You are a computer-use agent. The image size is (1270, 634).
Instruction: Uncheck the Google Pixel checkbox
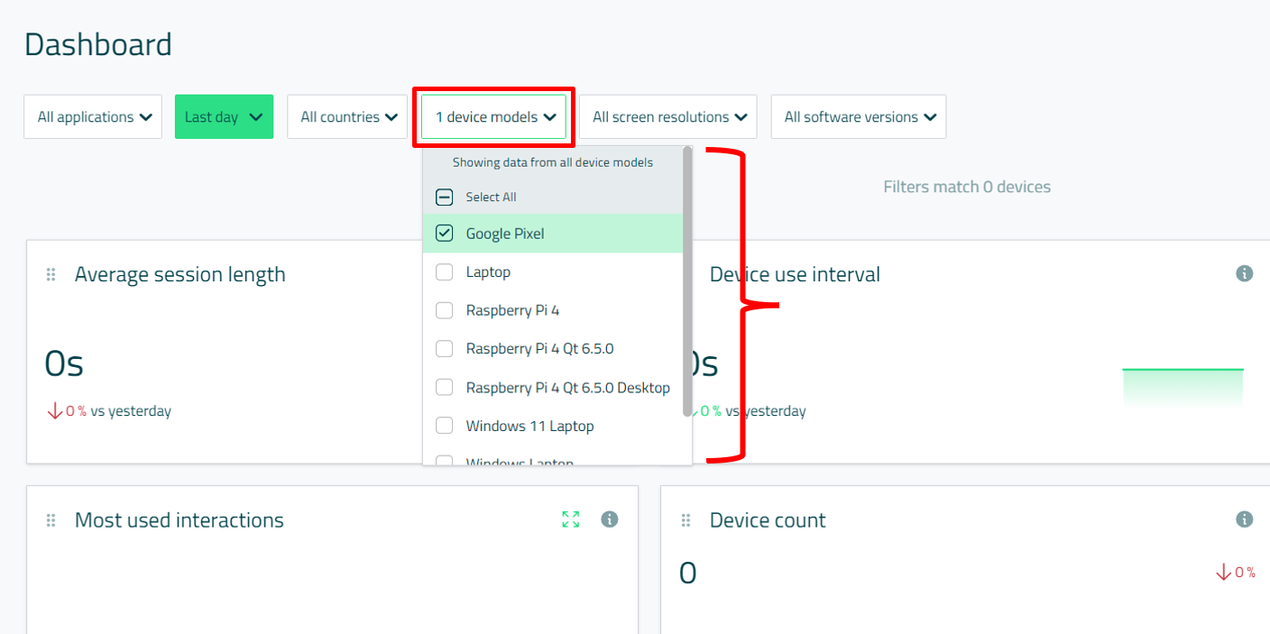point(444,234)
